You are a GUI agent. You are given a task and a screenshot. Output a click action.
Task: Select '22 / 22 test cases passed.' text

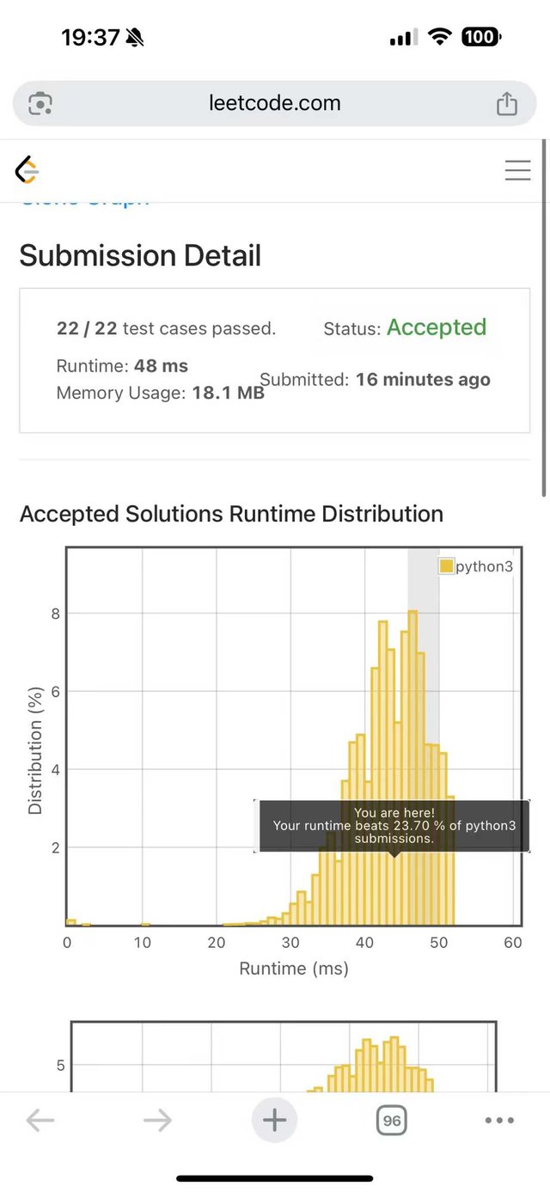click(x=166, y=328)
